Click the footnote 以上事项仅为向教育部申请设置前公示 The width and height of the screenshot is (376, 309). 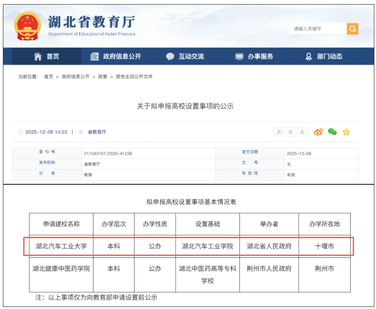coord(102,297)
